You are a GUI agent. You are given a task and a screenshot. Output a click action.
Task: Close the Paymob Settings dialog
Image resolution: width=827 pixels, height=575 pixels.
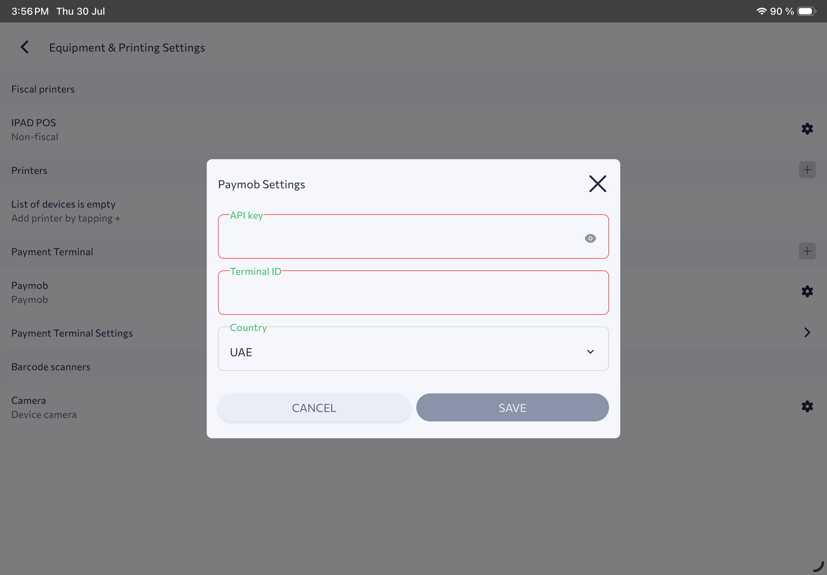tap(598, 184)
